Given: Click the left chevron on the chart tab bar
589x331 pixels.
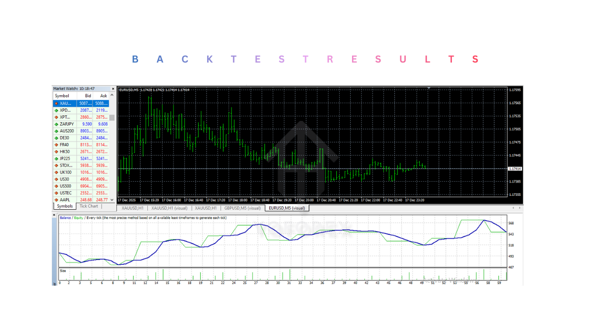Looking at the screenshot, I should tap(513, 208).
